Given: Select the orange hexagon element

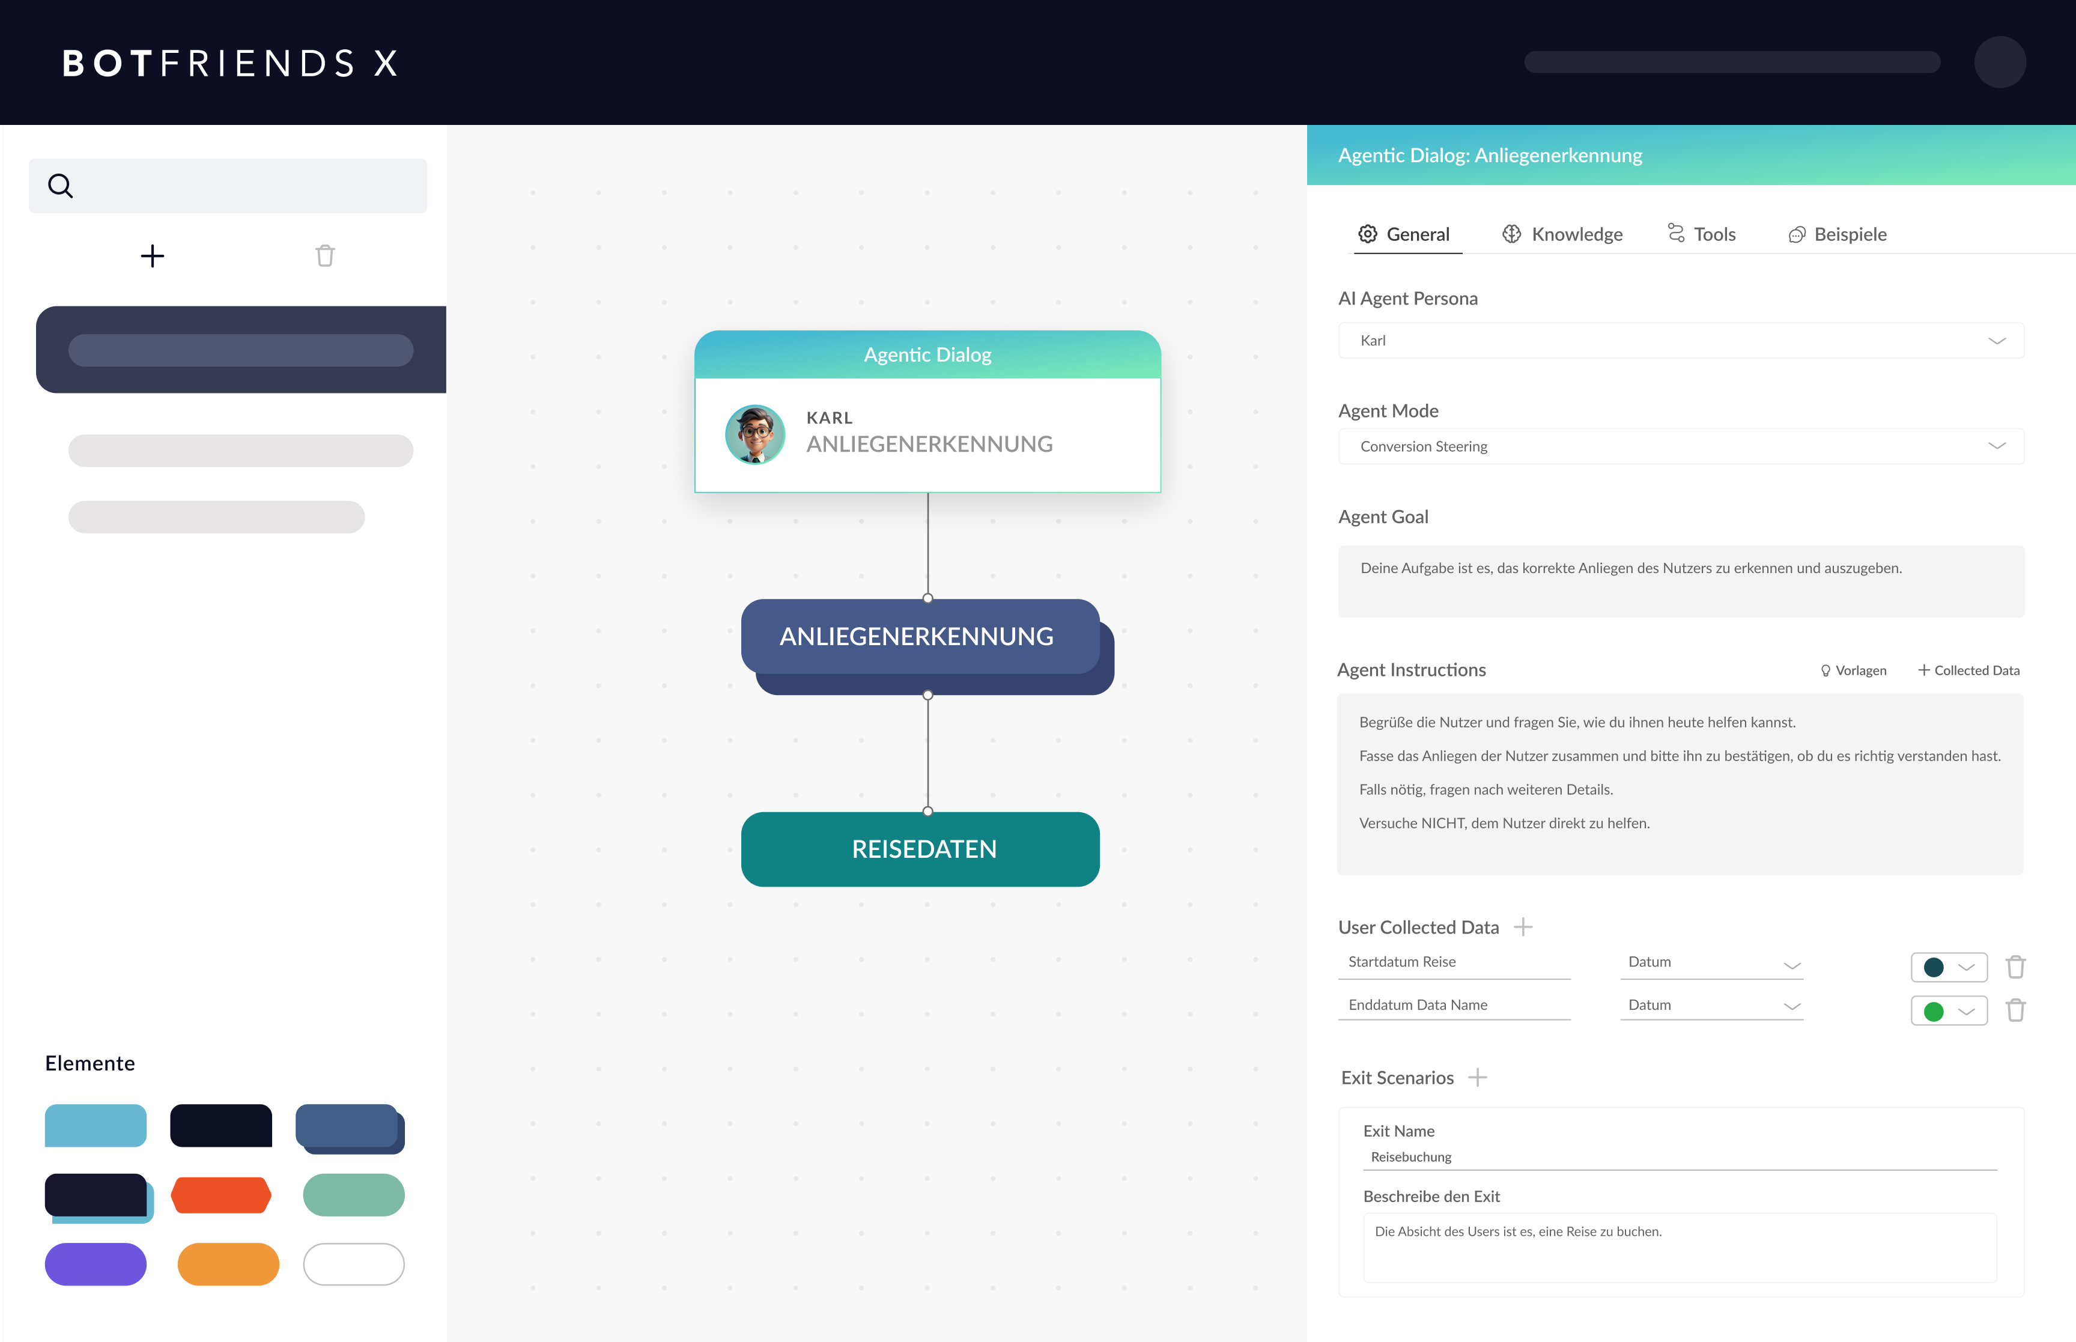Looking at the screenshot, I should point(220,1195).
